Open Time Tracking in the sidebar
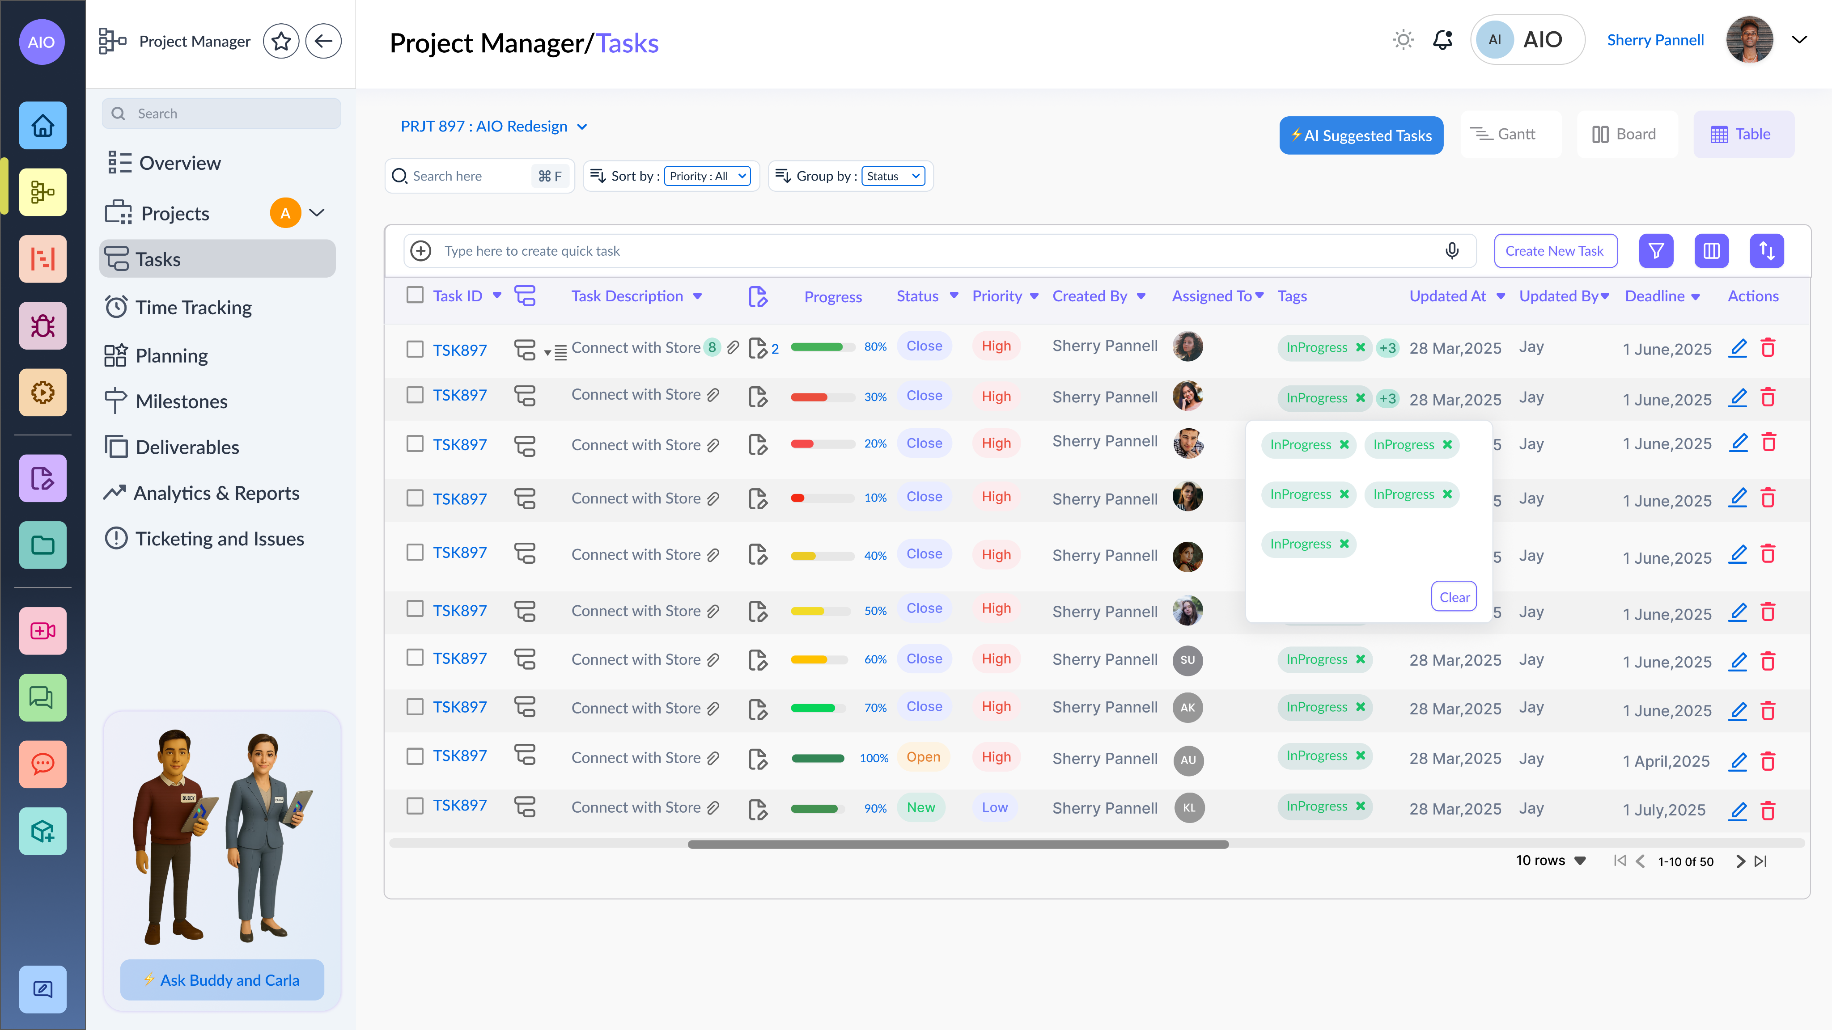The height and width of the screenshot is (1030, 1832). [193, 307]
